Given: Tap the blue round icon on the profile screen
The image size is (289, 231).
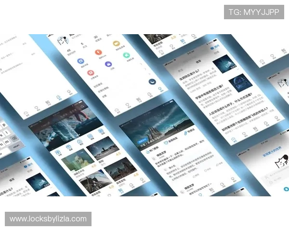Looking at the screenshot, I should [x=80, y=61].
